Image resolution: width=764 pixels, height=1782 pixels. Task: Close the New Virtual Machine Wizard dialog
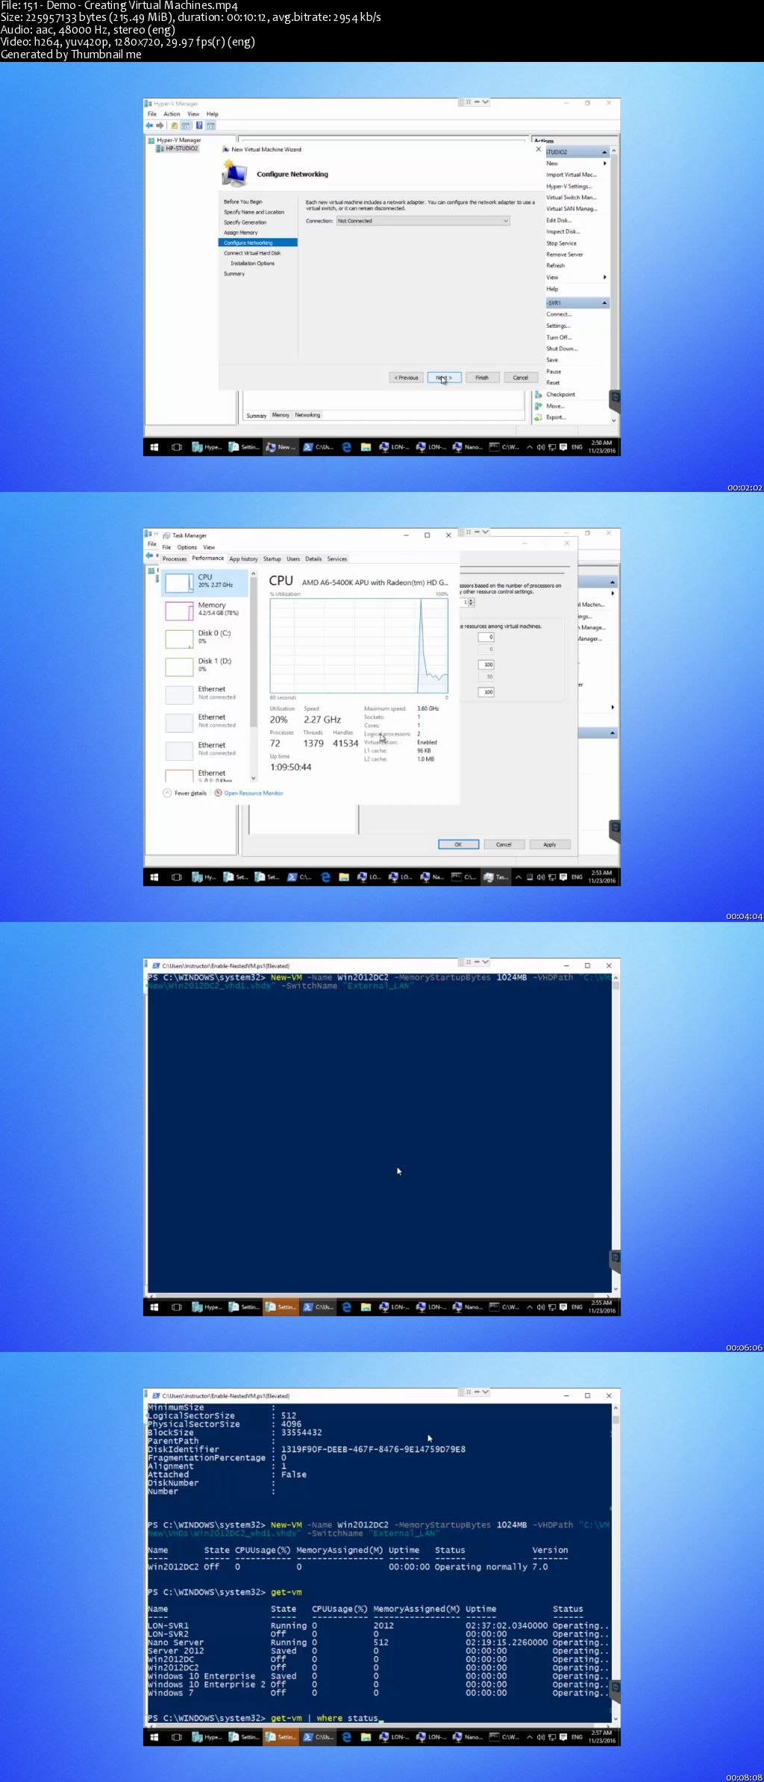click(539, 149)
